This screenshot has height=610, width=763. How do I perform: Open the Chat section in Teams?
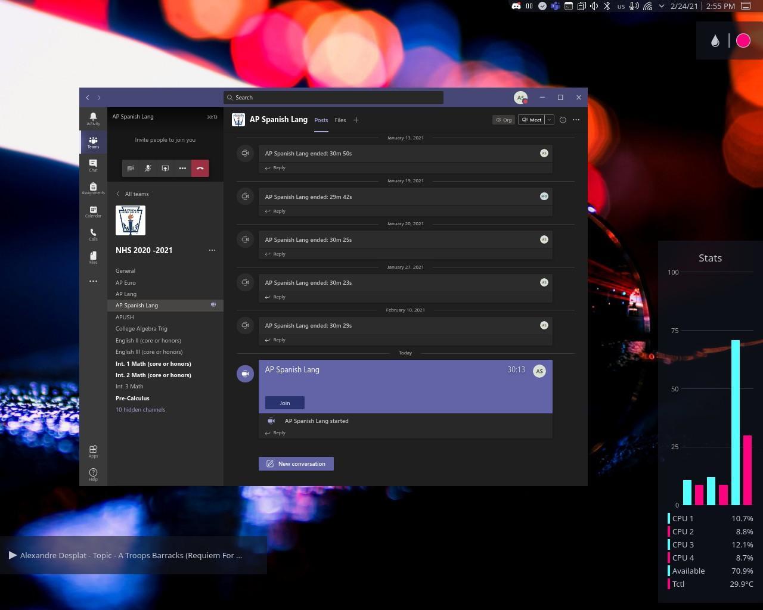coord(93,165)
